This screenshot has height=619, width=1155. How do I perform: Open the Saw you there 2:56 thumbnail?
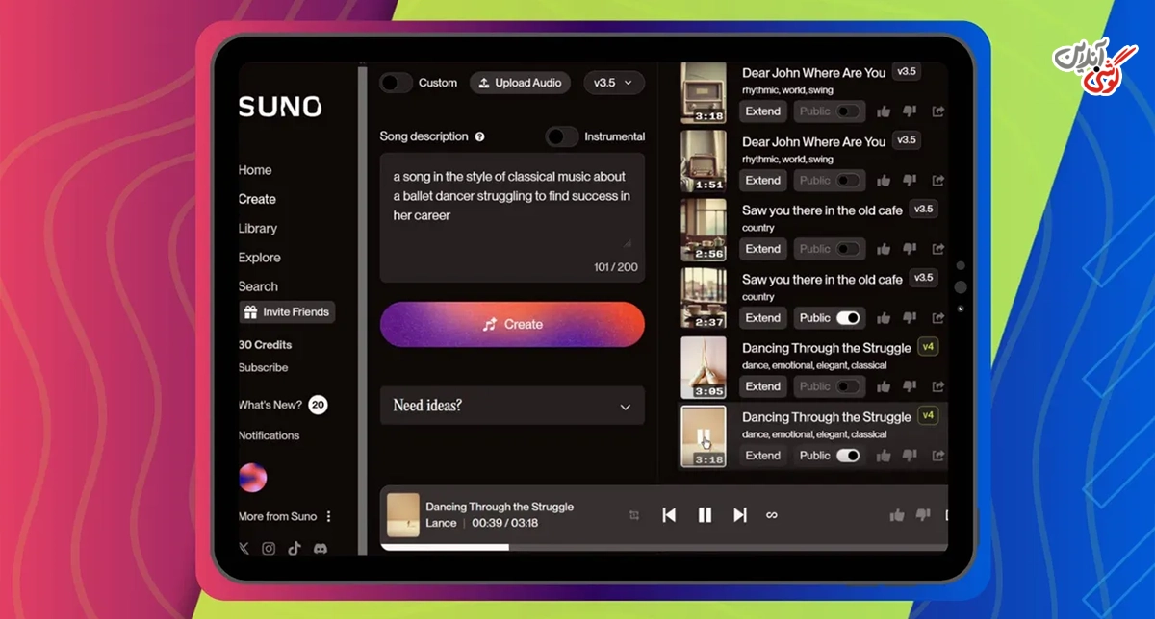pos(704,231)
